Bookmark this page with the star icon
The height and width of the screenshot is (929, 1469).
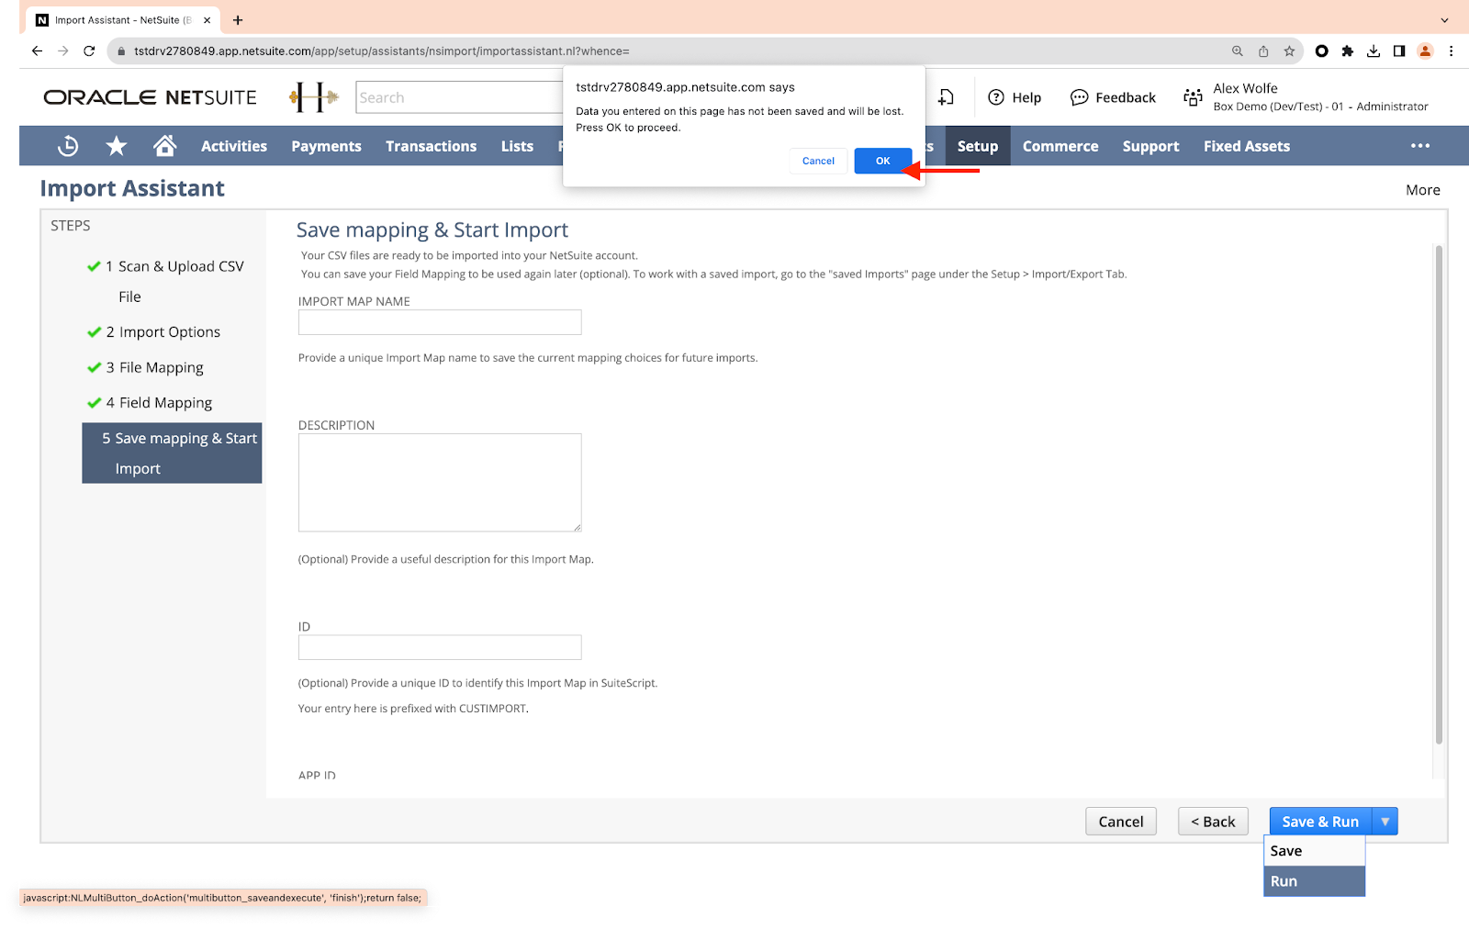click(1289, 51)
